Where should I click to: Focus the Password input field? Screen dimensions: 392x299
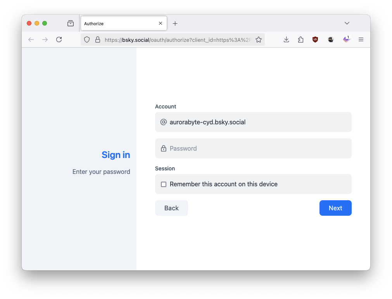click(x=256, y=148)
